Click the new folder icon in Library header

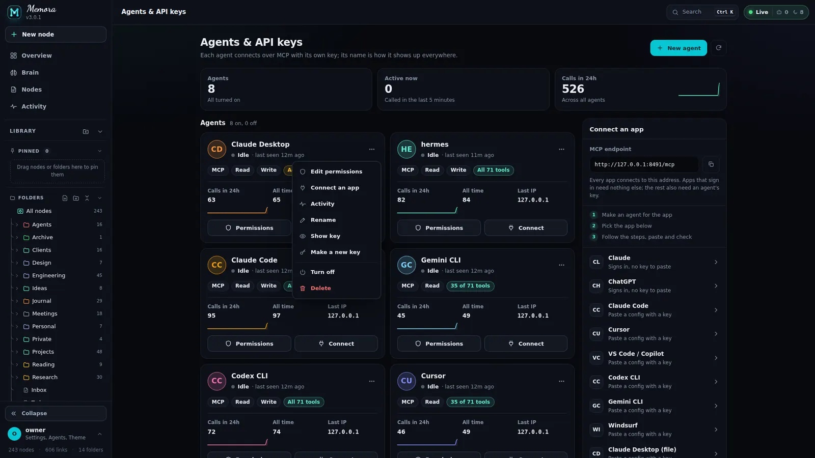[x=86, y=131]
